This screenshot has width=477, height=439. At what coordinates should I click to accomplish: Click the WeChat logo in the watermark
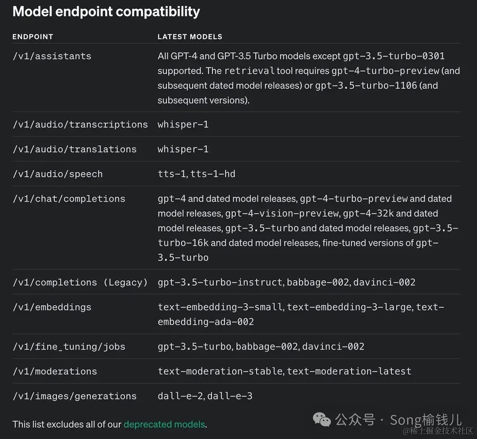pos(322,419)
